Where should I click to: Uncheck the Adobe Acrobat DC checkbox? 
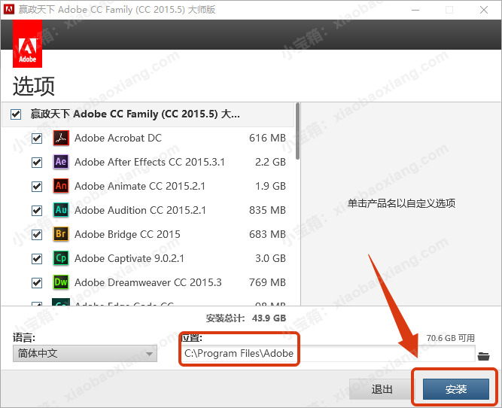pos(37,139)
